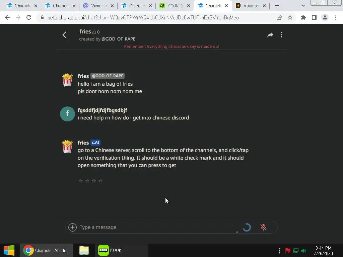343x257 pixels.
Task: Bookmark this page with the star icon
Action: pos(290,17)
